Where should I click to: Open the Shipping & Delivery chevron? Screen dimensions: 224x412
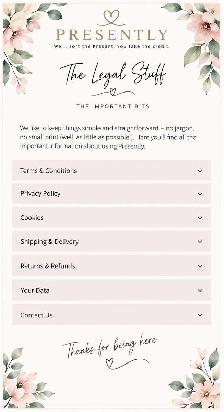click(200, 242)
